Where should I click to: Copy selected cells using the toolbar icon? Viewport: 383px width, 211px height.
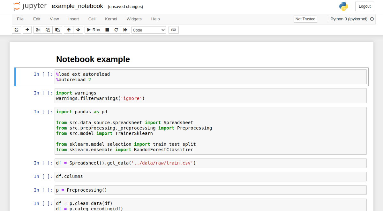click(x=48, y=30)
